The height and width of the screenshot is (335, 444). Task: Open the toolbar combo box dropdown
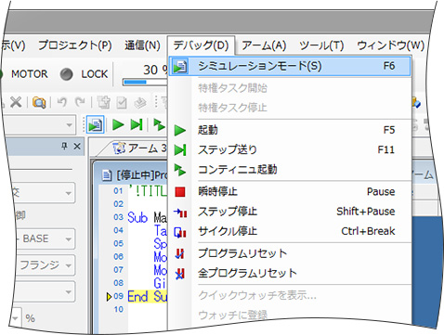[x=69, y=125]
